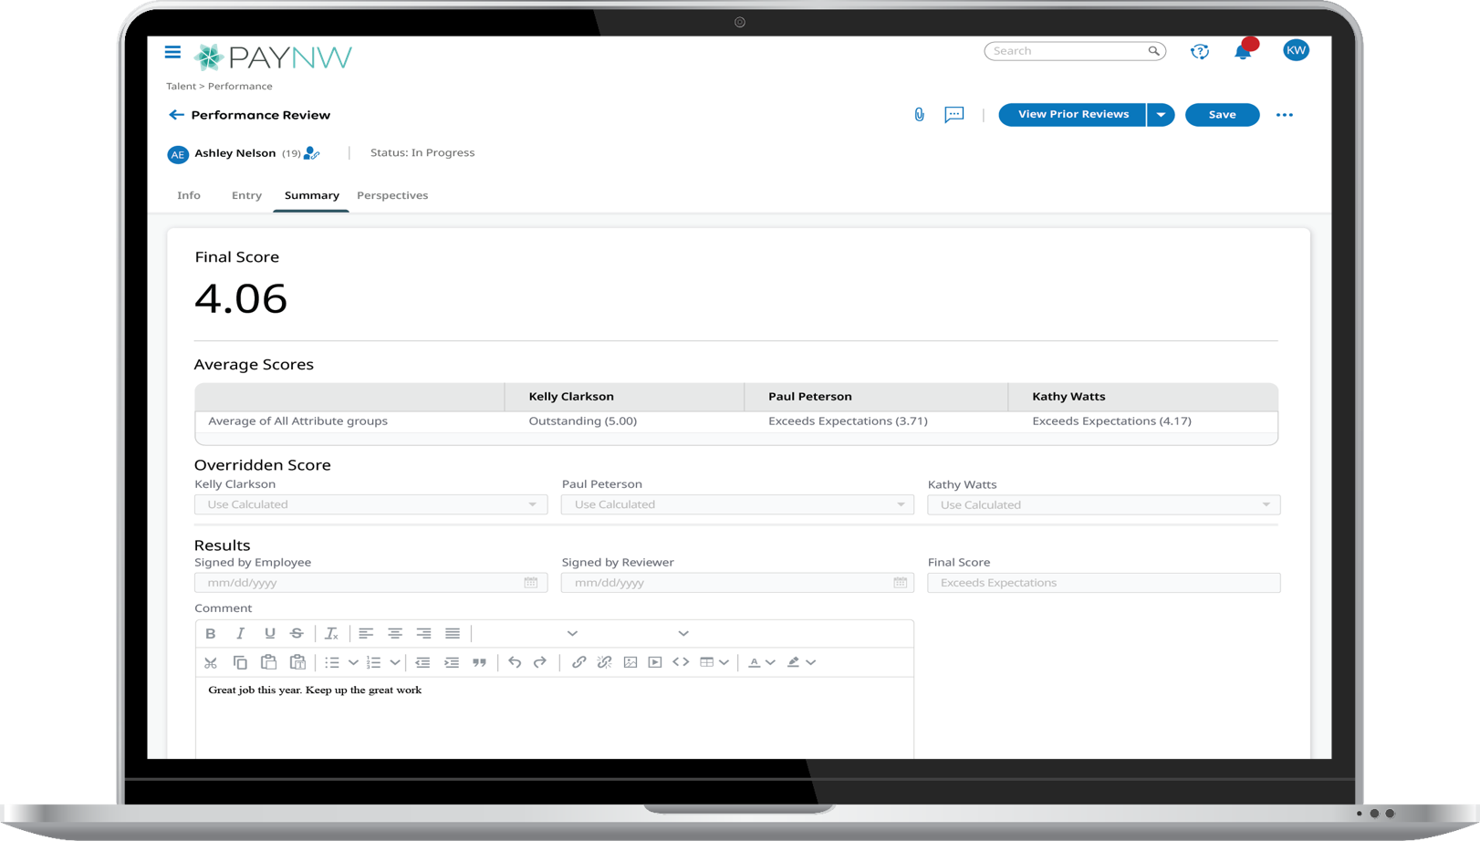
Task: Click the notifications bell icon
Action: point(1242,52)
